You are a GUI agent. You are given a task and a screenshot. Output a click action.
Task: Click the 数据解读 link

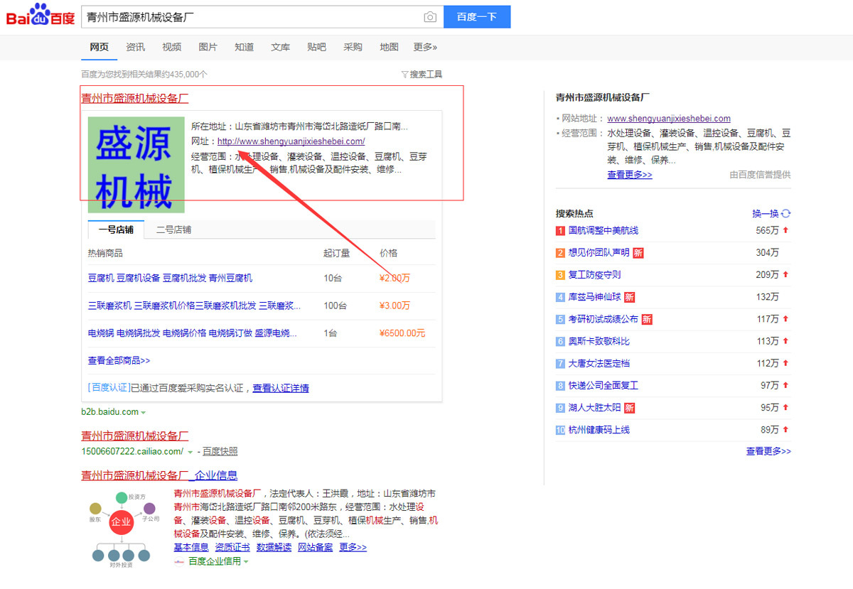pyautogui.click(x=274, y=547)
